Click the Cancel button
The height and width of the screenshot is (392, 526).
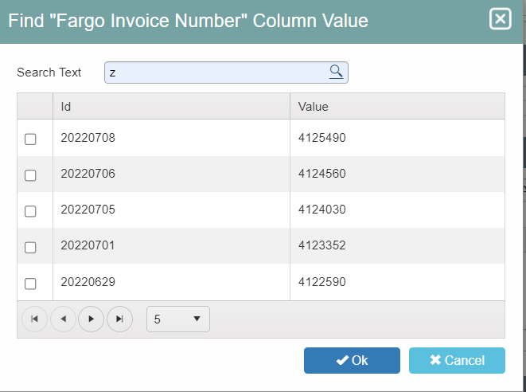pyautogui.click(x=457, y=360)
